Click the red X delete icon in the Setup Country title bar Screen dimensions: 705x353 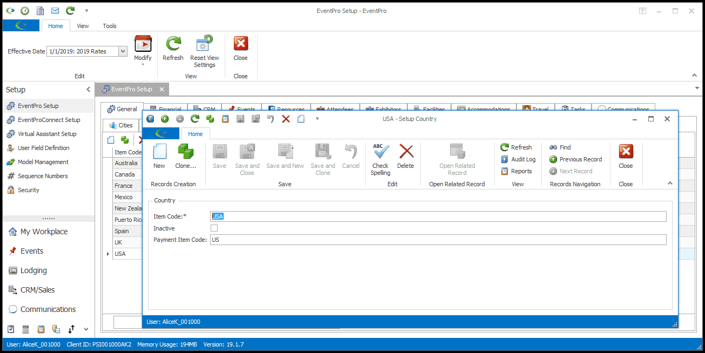286,119
